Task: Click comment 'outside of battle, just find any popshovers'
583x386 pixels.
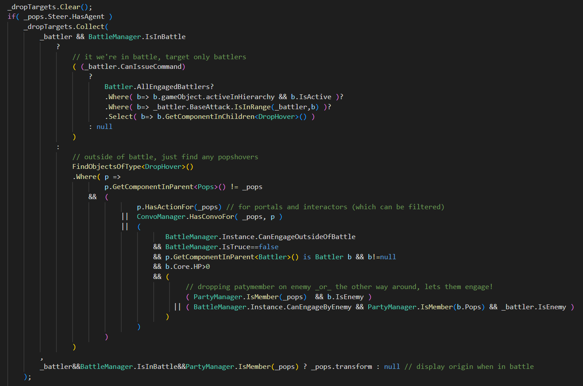Action: point(165,157)
